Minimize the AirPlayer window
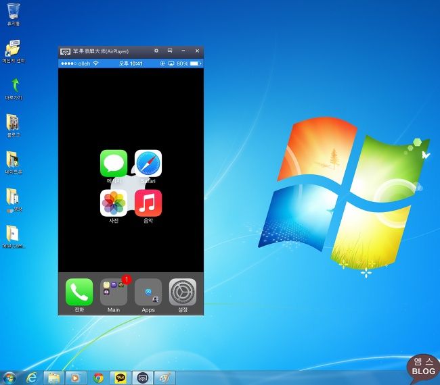The width and height of the screenshot is (440, 385). click(x=183, y=51)
